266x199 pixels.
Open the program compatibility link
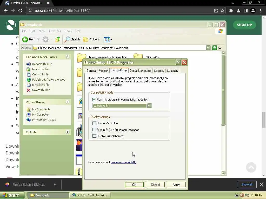[123, 162]
